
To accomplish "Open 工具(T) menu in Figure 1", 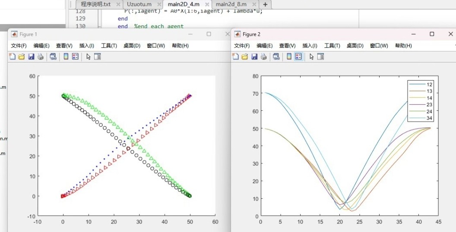I will (109, 46).
